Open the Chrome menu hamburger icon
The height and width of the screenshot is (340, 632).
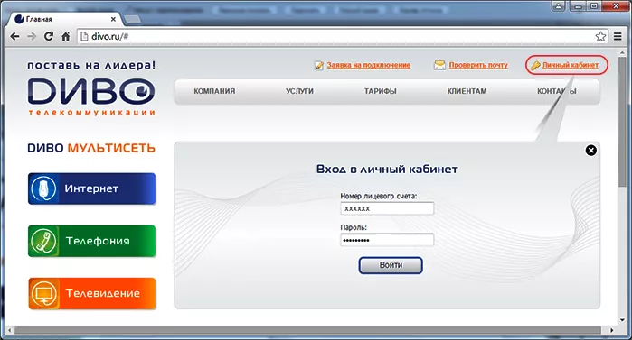(x=618, y=37)
